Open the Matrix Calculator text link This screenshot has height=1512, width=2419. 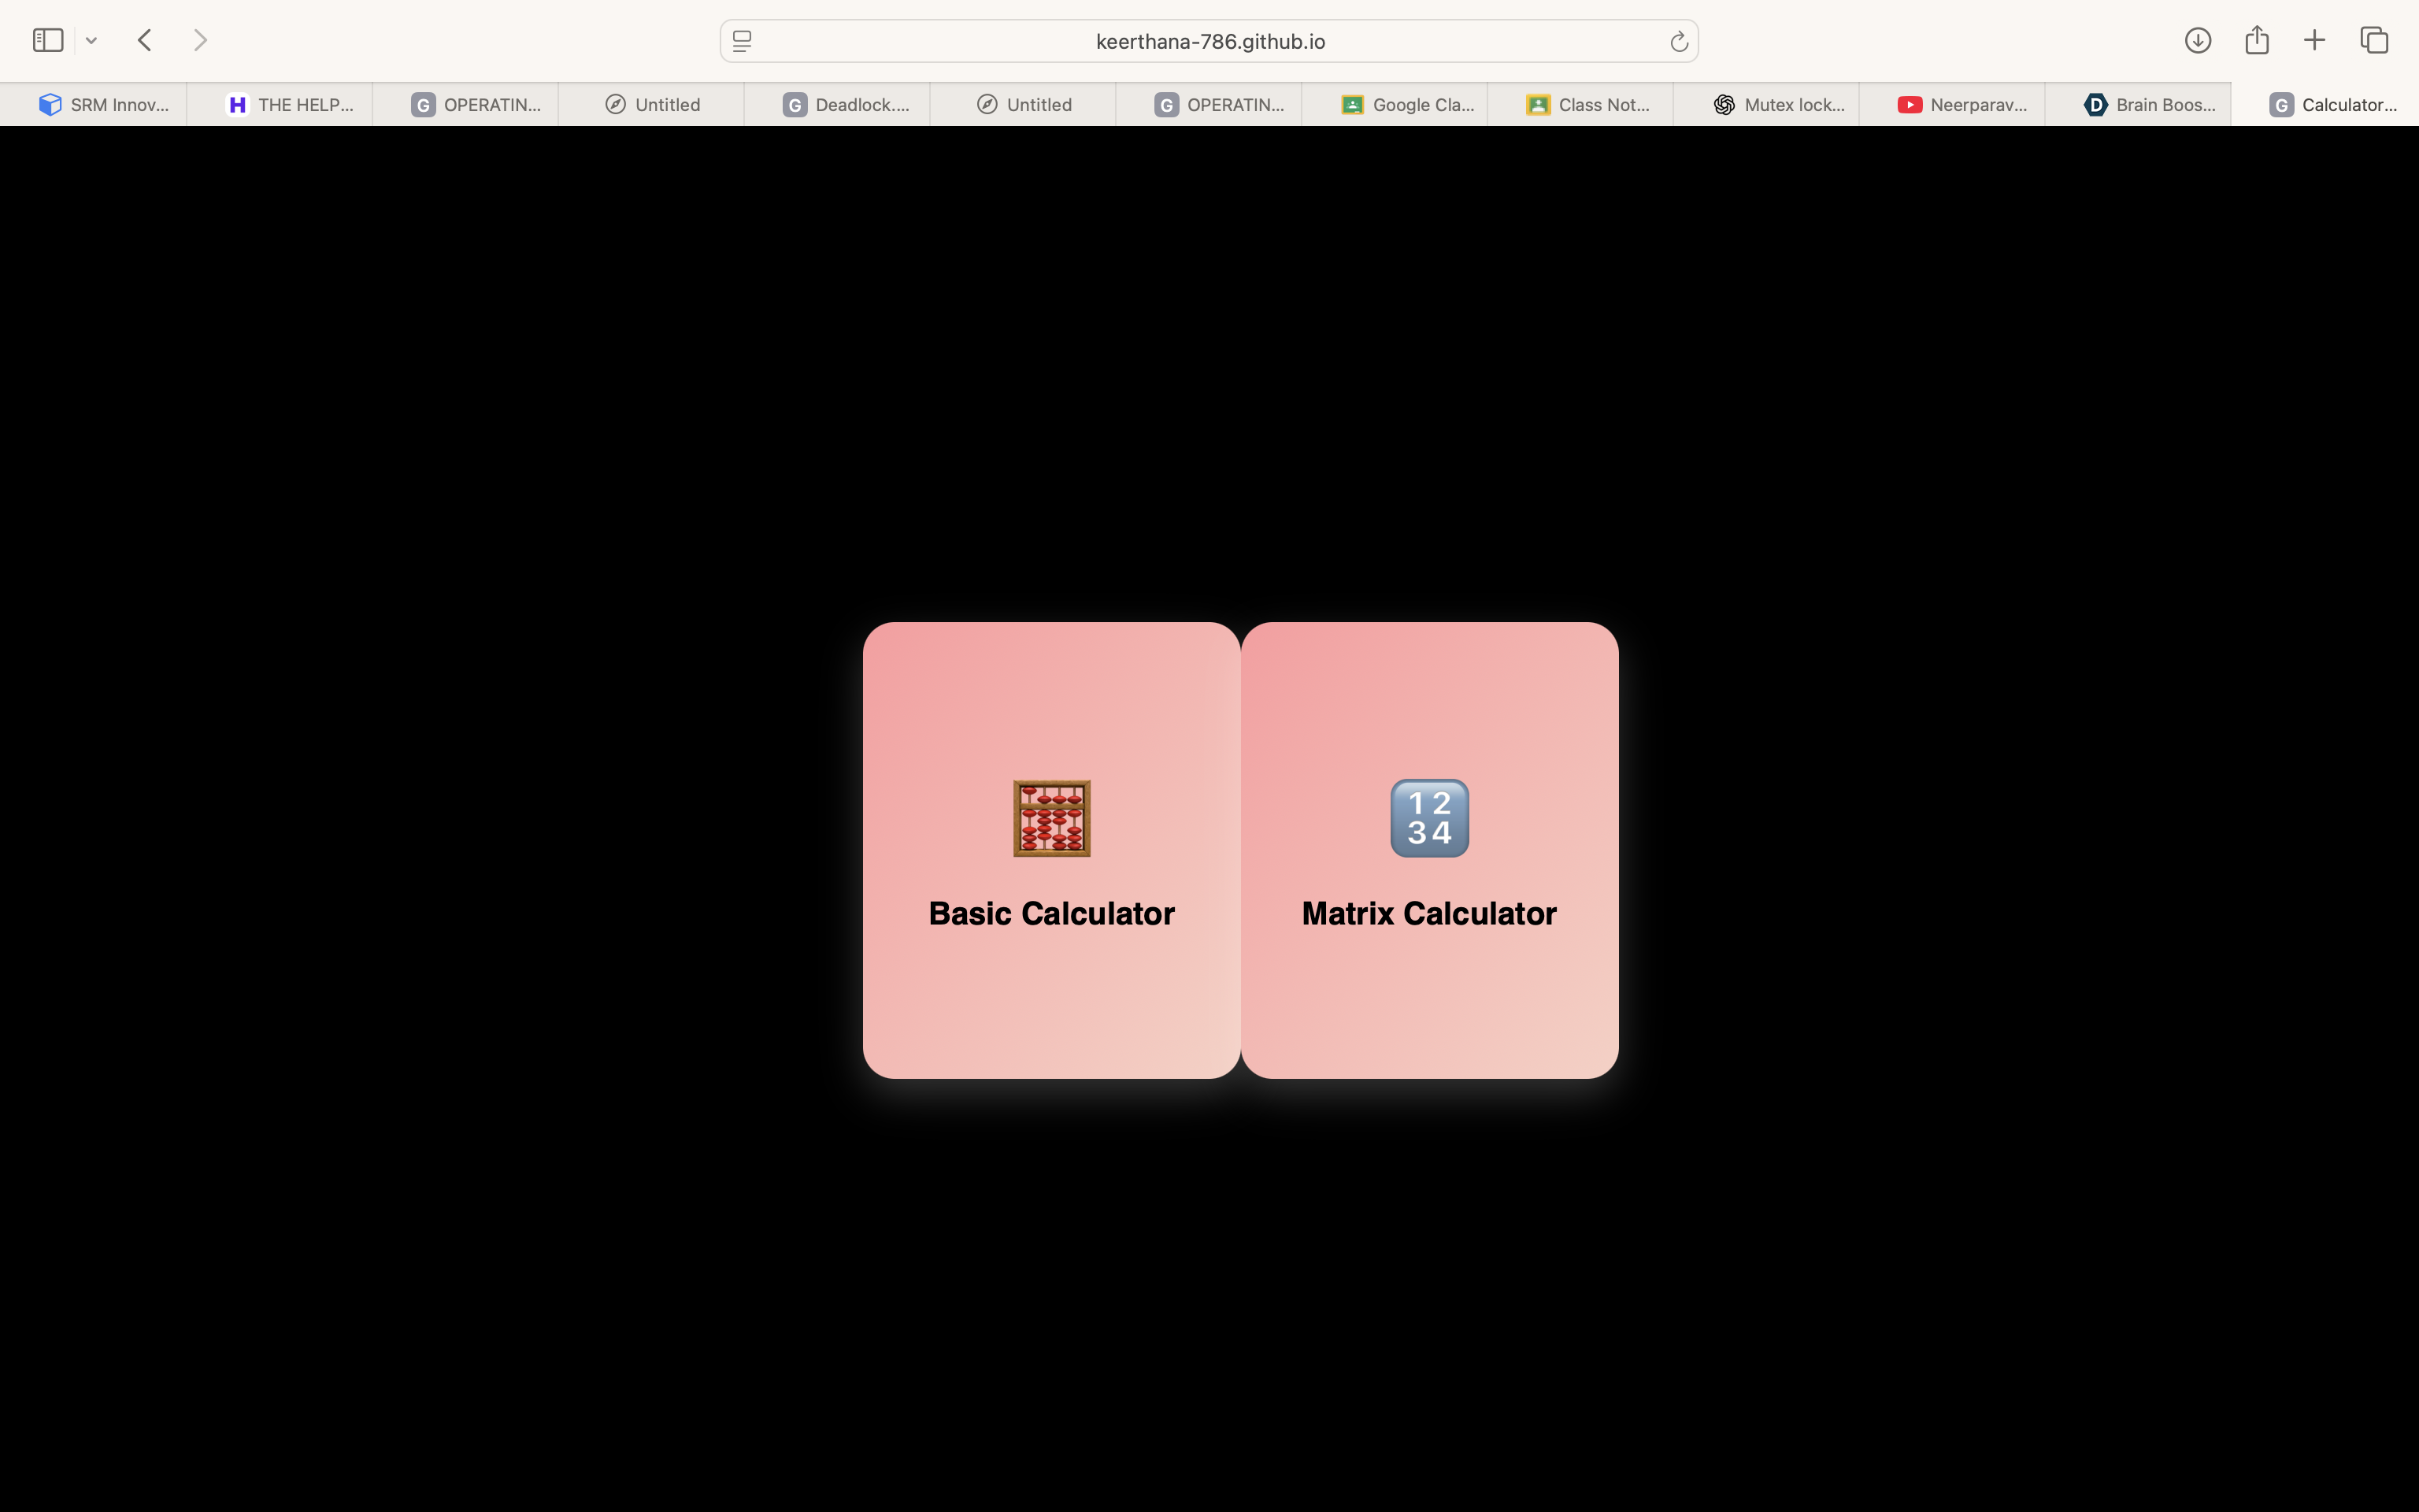pos(1429,913)
